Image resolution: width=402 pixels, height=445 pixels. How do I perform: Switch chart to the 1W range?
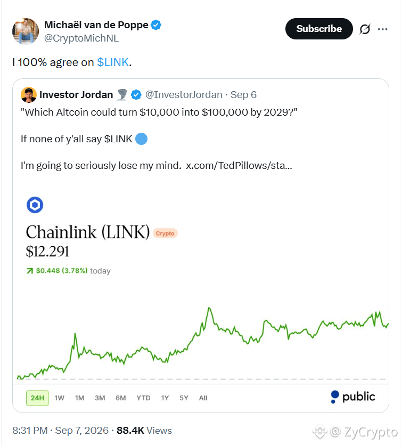[59, 398]
